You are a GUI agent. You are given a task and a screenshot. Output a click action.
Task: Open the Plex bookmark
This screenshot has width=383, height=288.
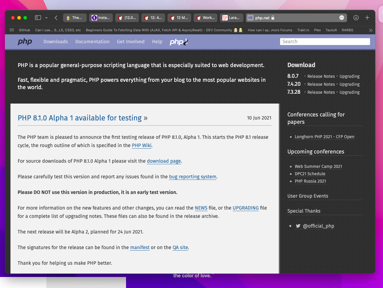(317, 30)
